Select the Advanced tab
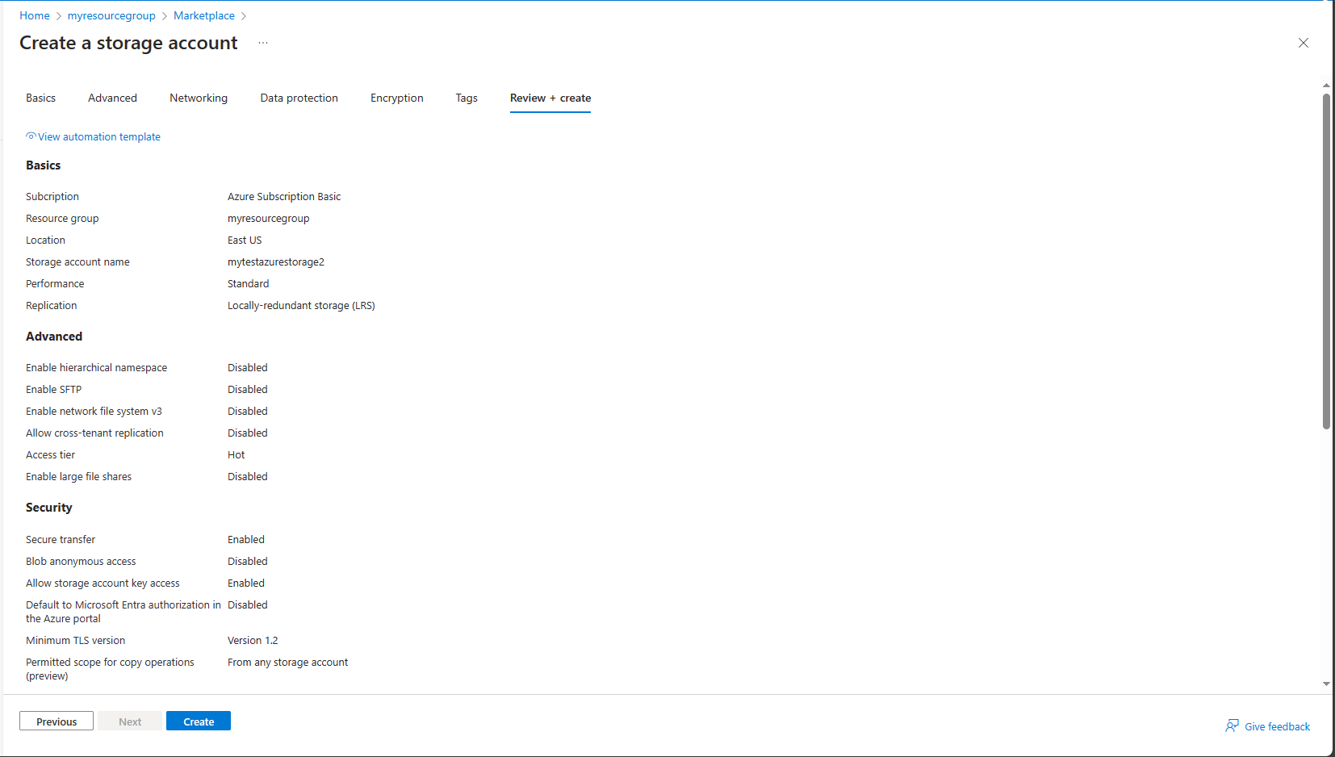 pyautogui.click(x=112, y=98)
